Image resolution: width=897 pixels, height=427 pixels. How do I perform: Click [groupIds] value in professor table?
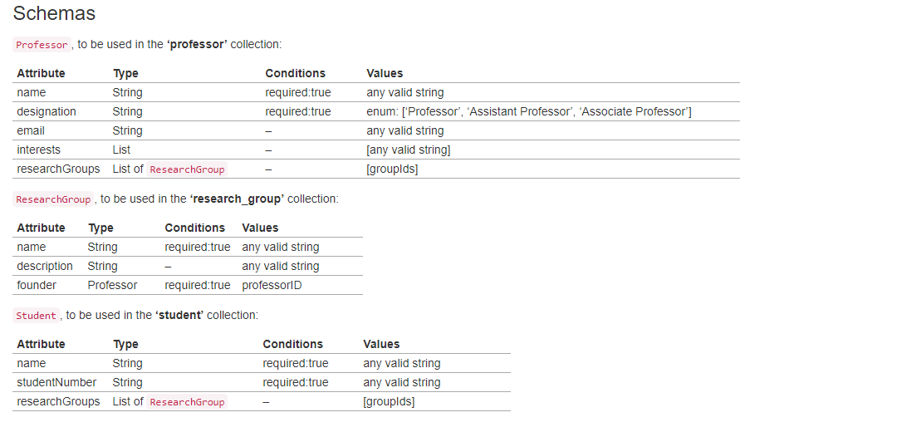pyautogui.click(x=392, y=169)
